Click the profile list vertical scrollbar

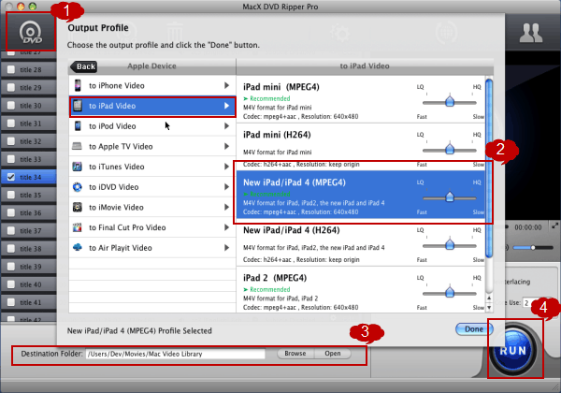pyautogui.click(x=489, y=168)
